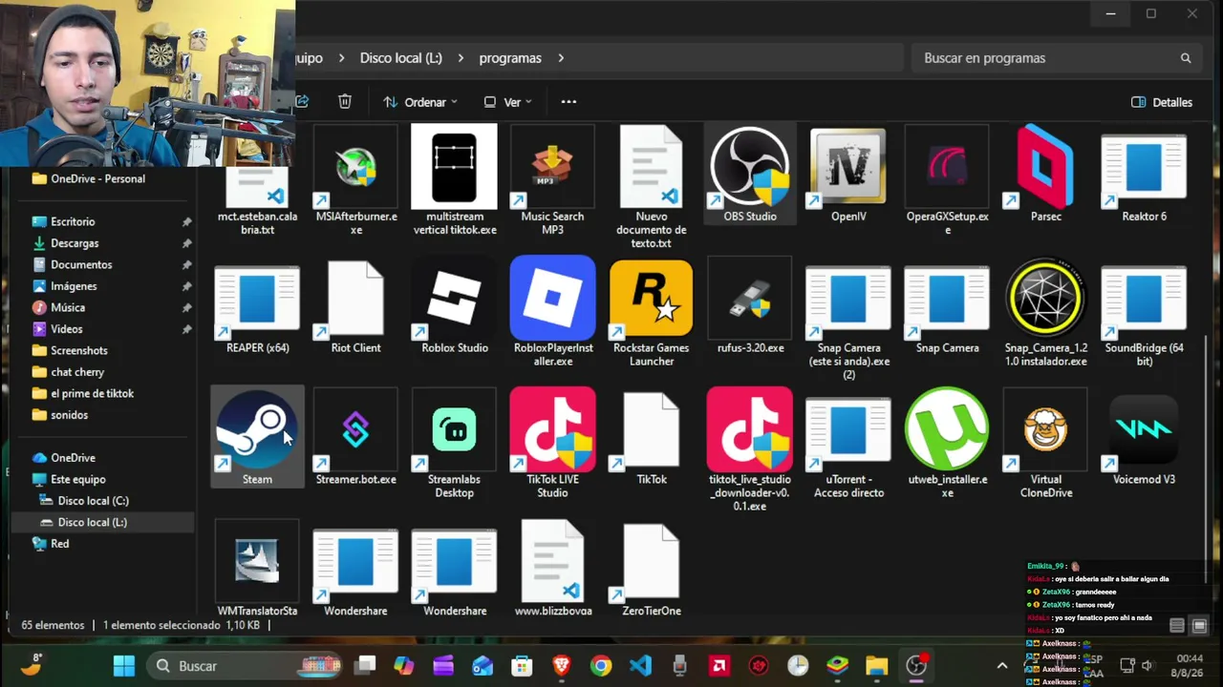Expand the chevron between Disco local (L:) and programas
Image resolution: width=1223 pixels, height=687 pixels.
pos(461,58)
